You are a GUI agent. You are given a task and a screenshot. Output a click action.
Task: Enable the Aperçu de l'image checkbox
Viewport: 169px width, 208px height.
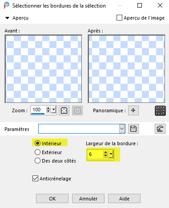click(119, 18)
